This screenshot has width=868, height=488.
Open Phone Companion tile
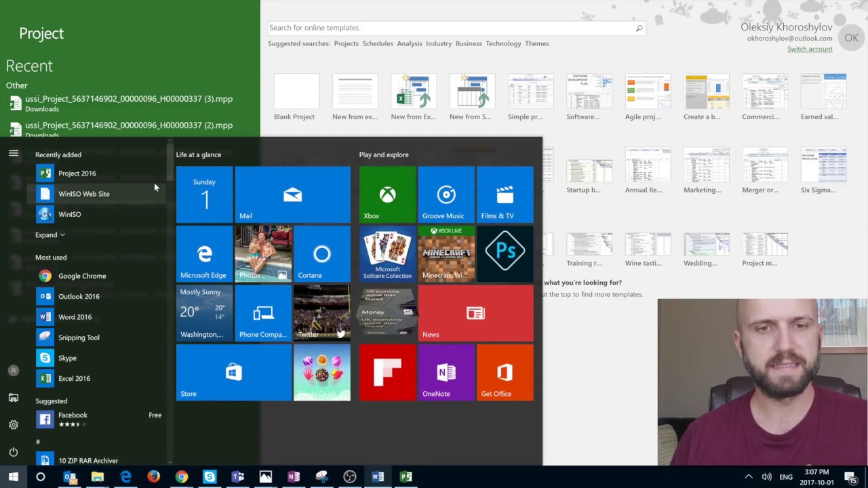[x=263, y=313]
